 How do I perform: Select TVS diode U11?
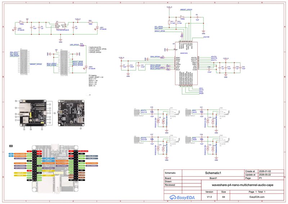point(158,149)
